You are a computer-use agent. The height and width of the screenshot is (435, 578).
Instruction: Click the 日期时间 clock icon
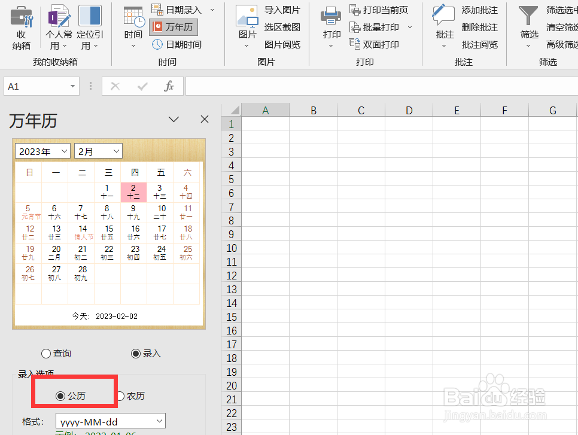point(157,45)
